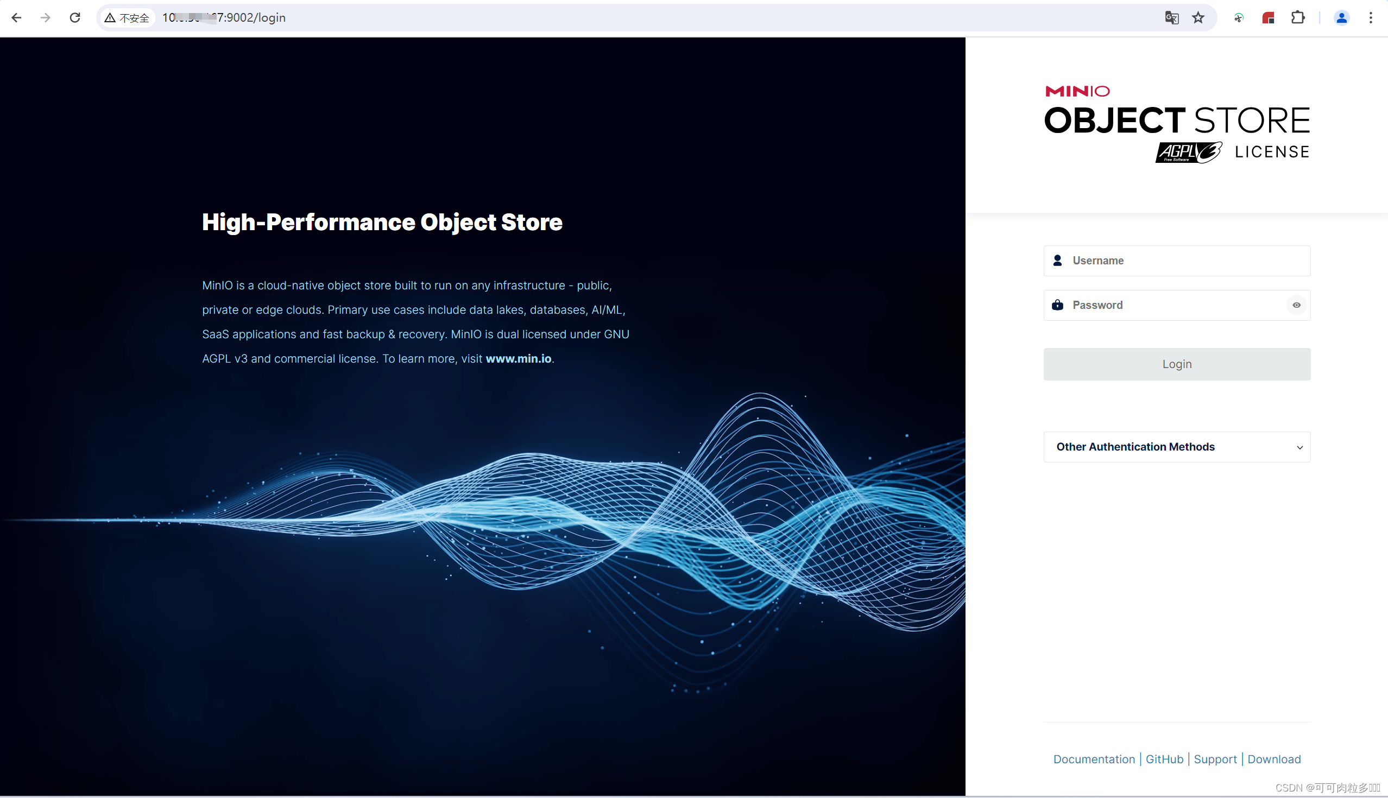Expand Other Authentication Methods dropdown
This screenshot has height=798, width=1388.
coord(1176,447)
